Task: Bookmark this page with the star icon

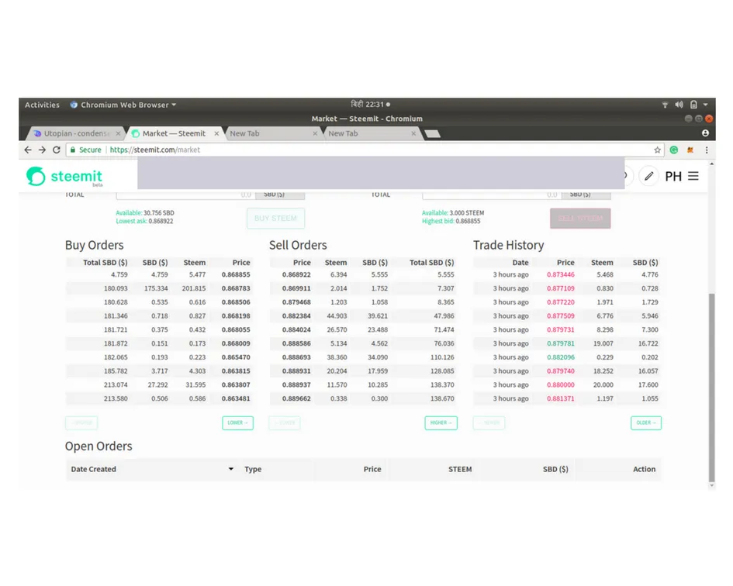Action: click(657, 150)
